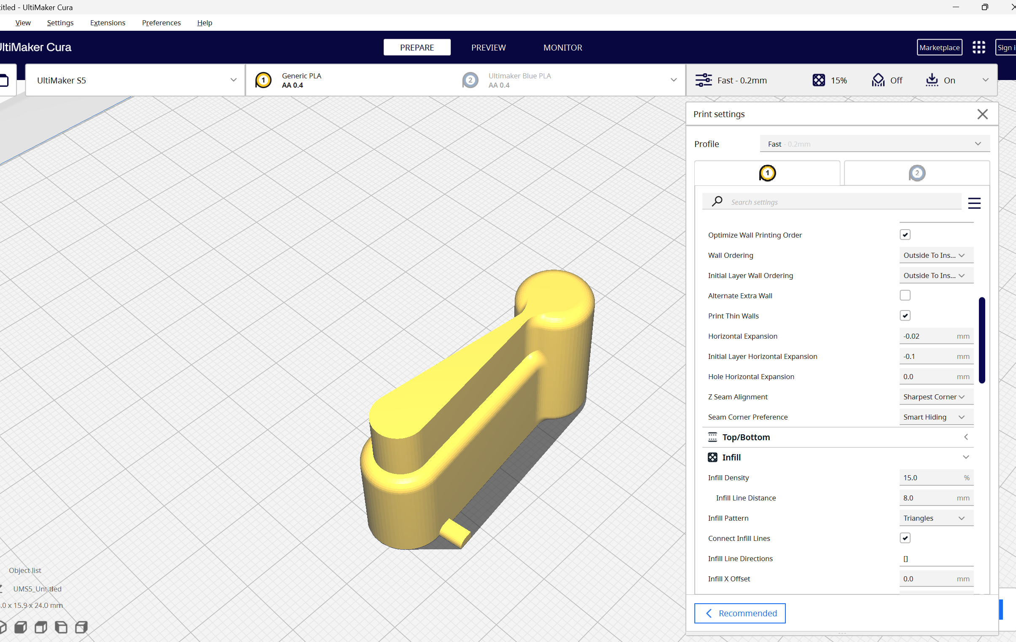The width and height of the screenshot is (1016, 642).
Task: Edit Initial Layer Horizontal Expansion value
Action: click(936, 356)
